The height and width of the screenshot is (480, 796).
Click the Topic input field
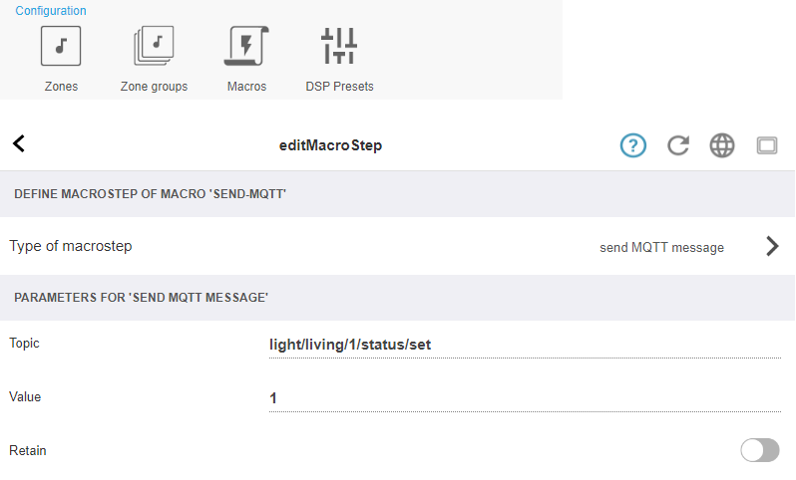pyautogui.click(x=525, y=345)
